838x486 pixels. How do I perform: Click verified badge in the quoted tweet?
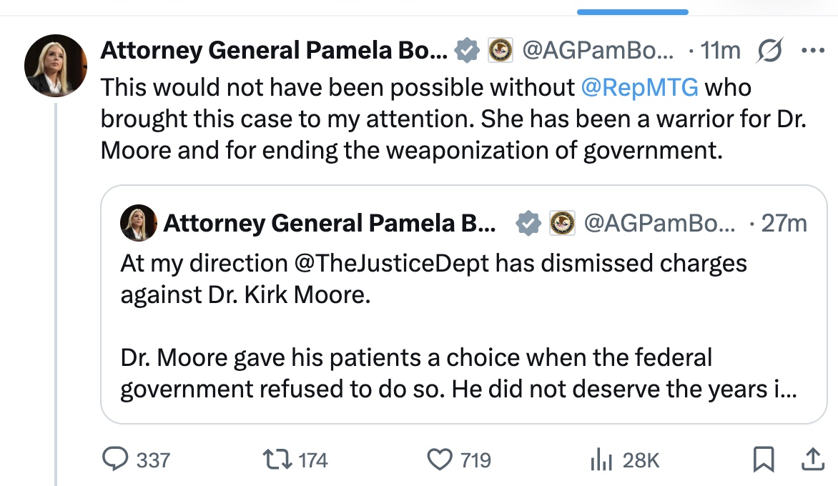coord(528,224)
